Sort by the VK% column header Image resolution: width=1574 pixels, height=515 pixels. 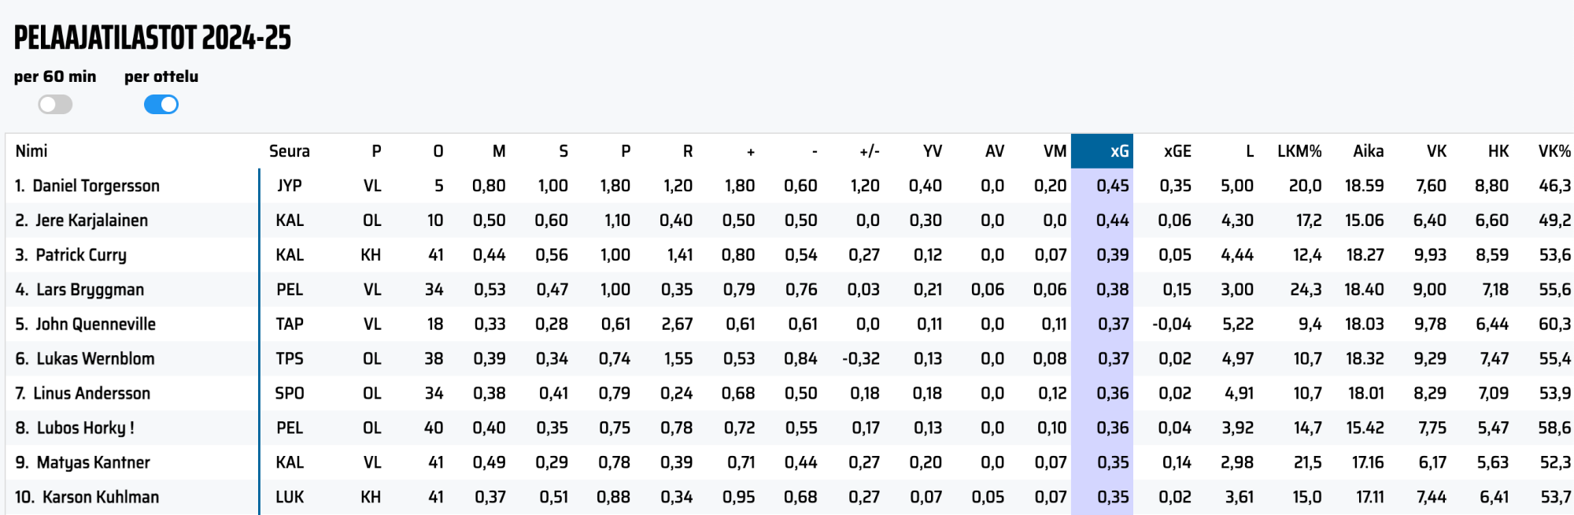click(x=1554, y=151)
